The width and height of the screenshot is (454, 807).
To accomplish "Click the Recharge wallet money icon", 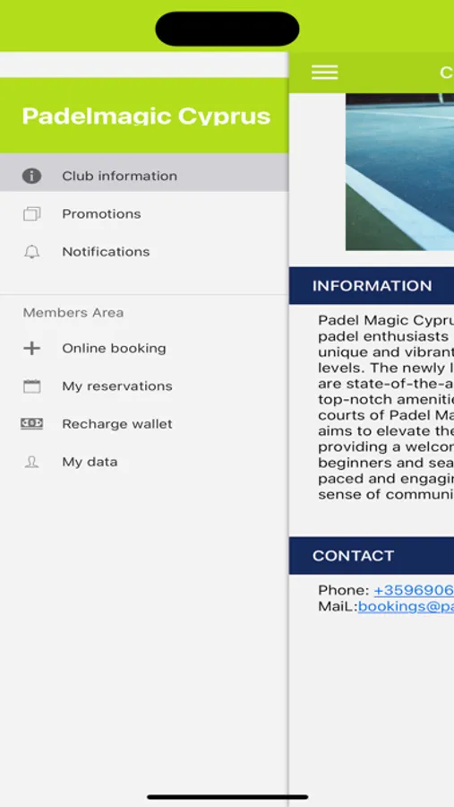I will tap(31, 423).
